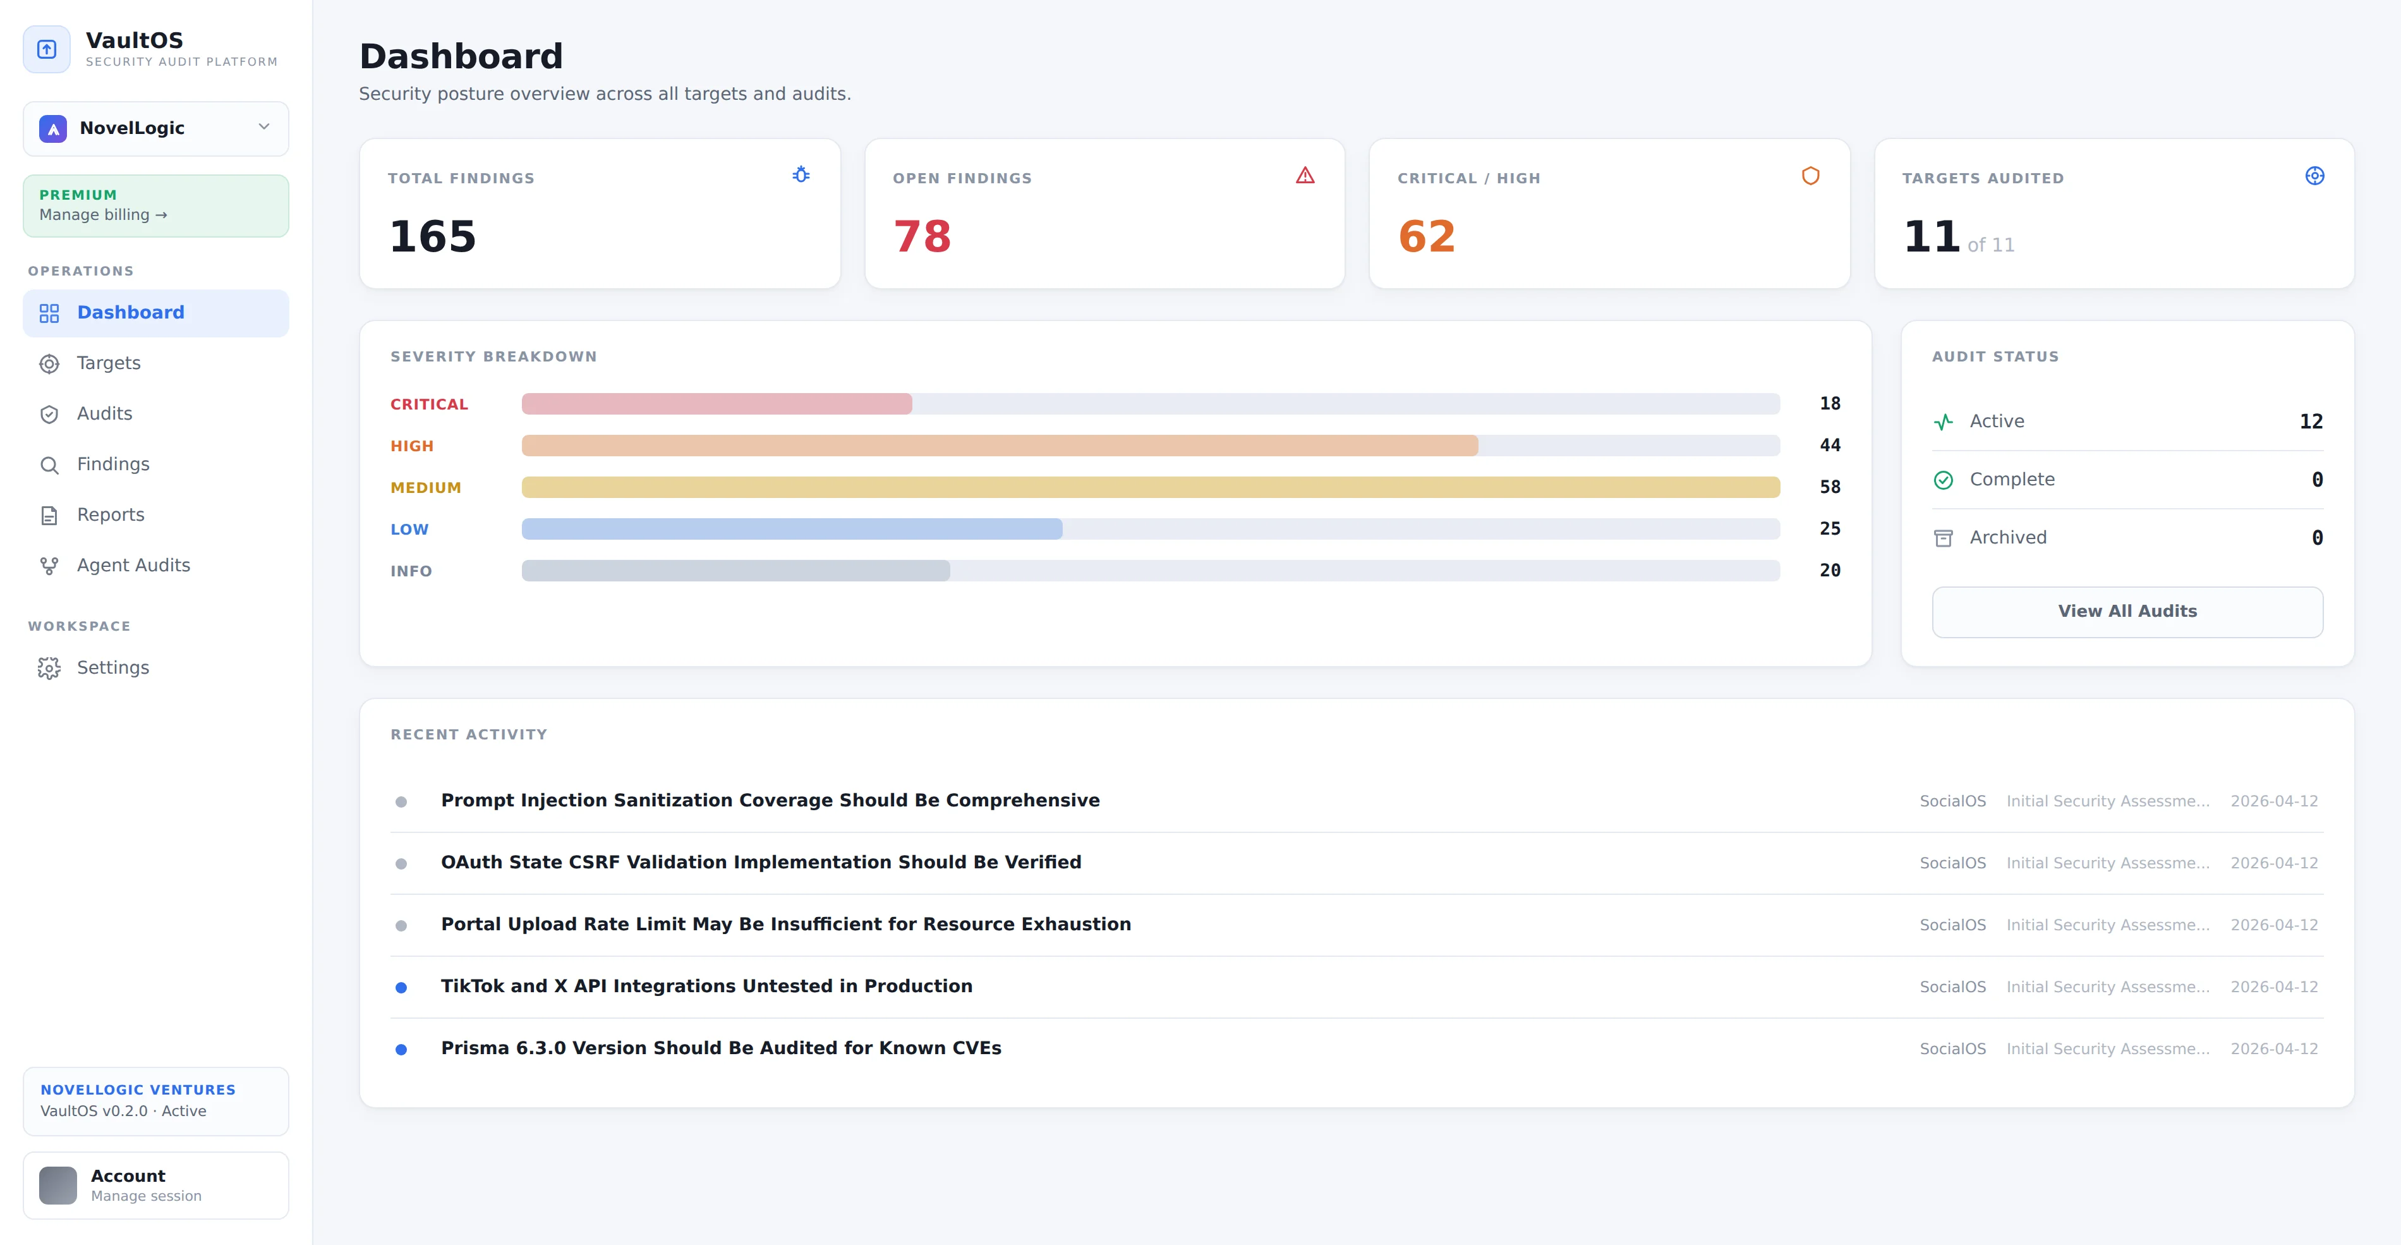
Task: Click the target icon on Targets Audited card
Action: 2314,175
